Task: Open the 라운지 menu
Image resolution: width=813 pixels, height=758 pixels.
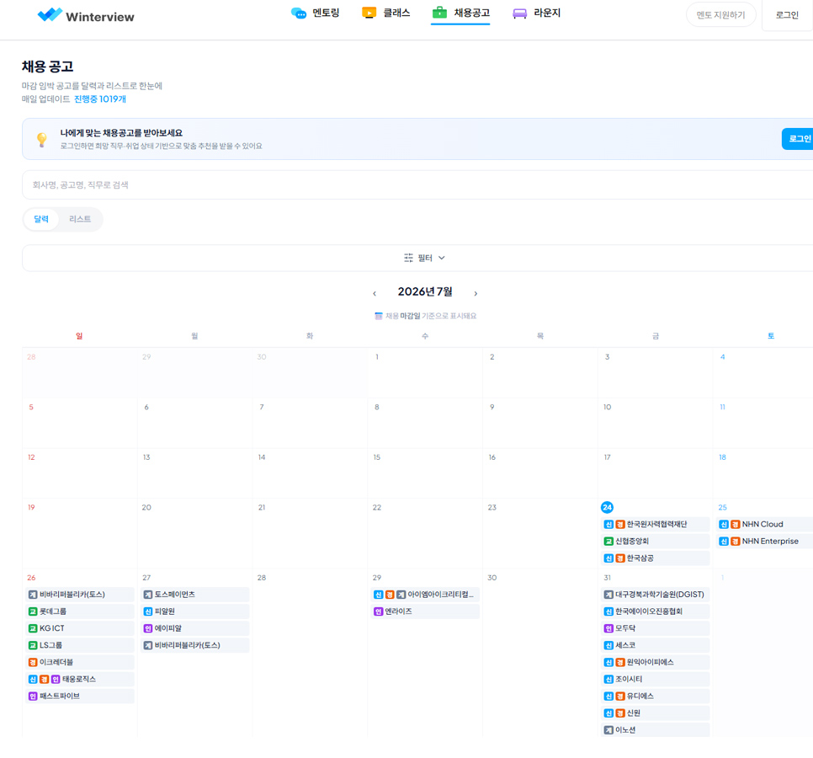Action: [x=537, y=13]
